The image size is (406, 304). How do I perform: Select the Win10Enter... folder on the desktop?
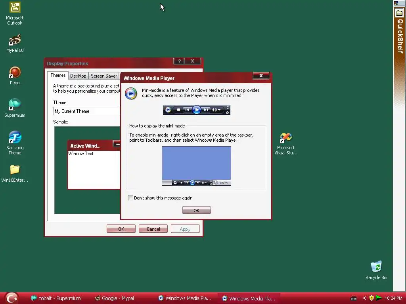pos(15,173)
